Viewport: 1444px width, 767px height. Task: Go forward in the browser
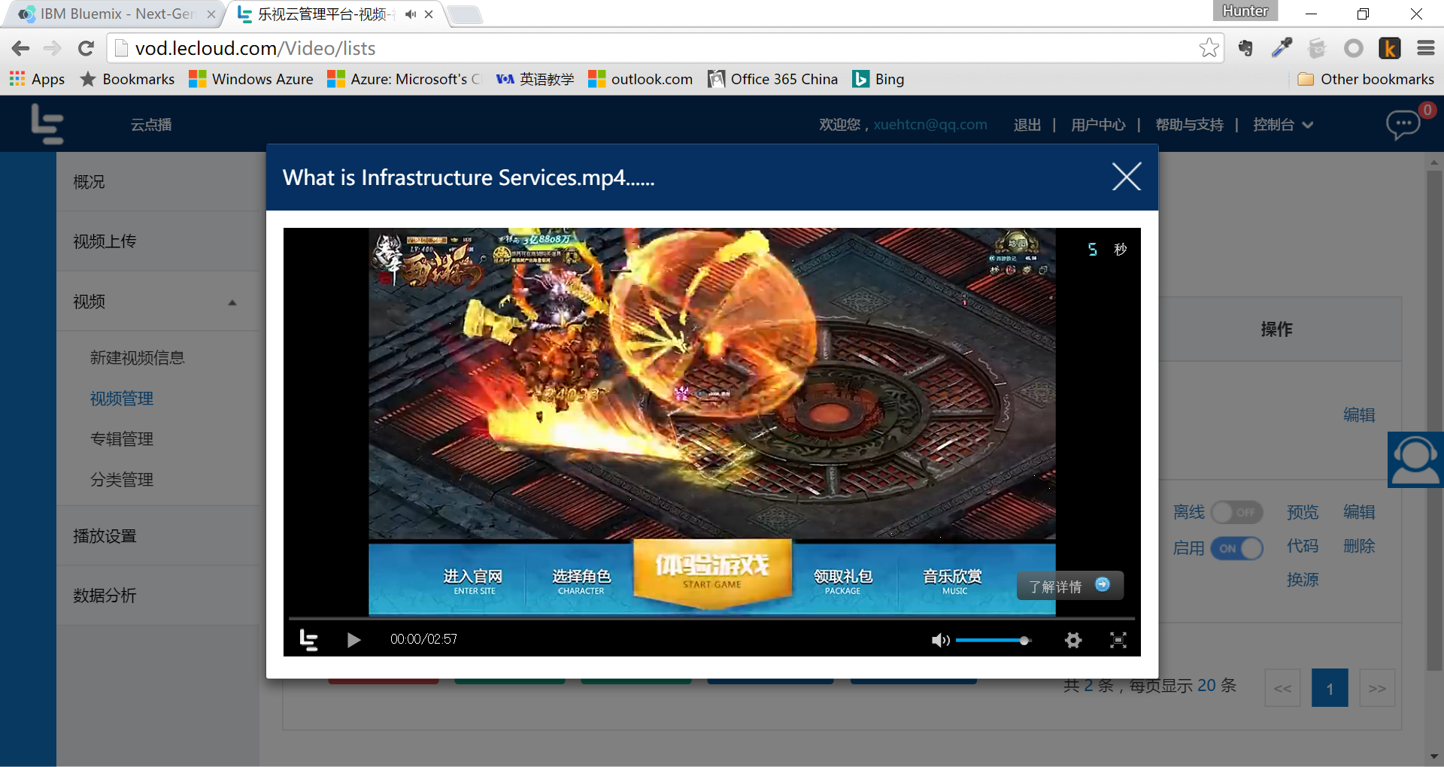click(53, 48)
